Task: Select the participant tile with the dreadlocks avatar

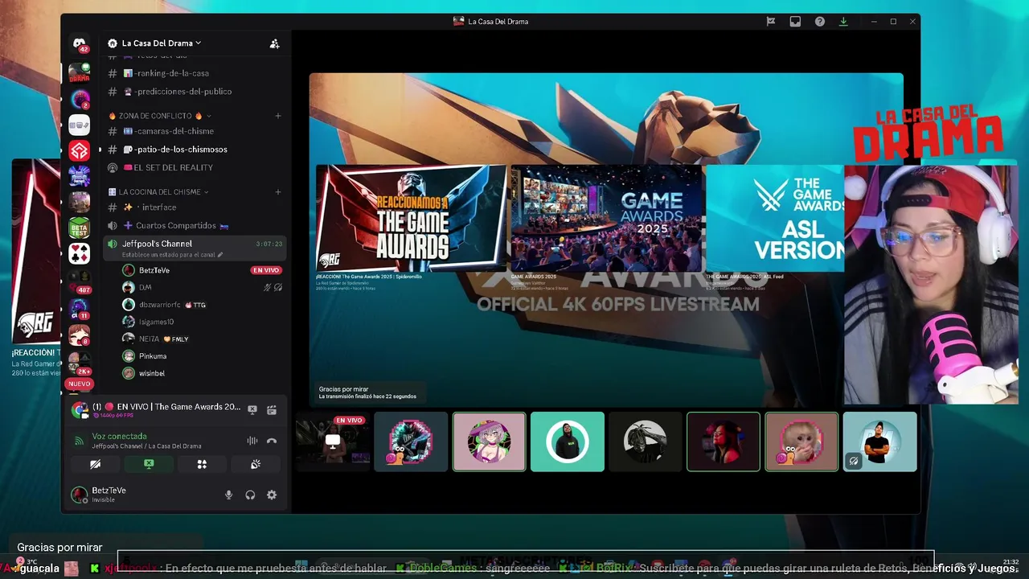Action: 646,441
